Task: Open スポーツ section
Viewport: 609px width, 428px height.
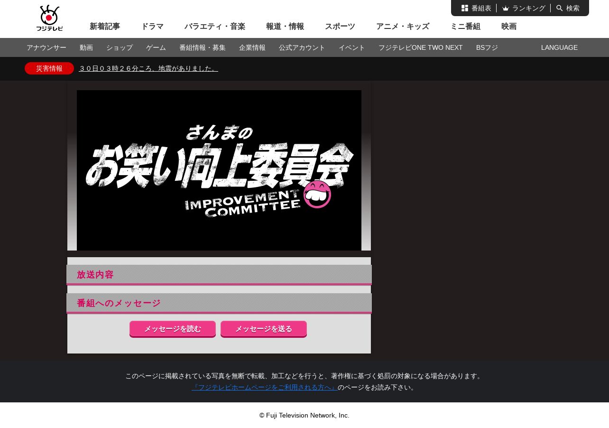Action: 340,27
